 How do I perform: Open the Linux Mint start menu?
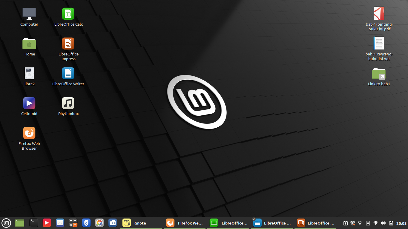point(6,223)
